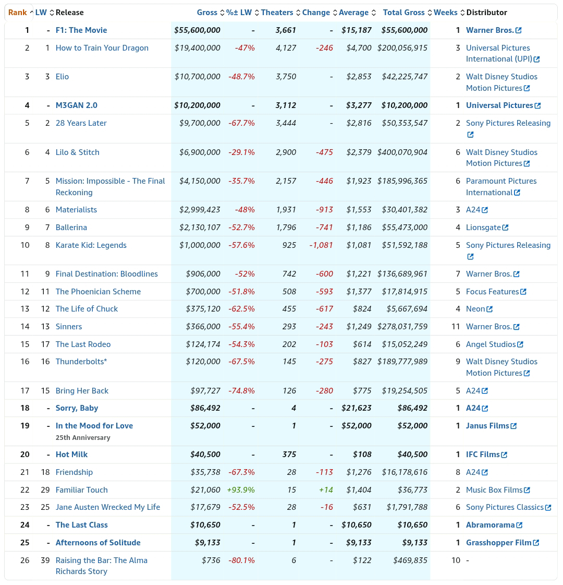
Task: Click external link icon next to Focus Features
Action: coord(523,292)
